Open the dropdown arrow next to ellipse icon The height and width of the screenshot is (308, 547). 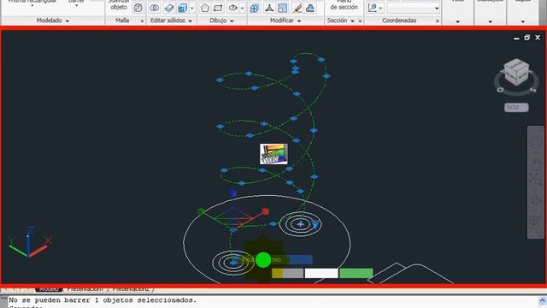(x=242, y=8)
